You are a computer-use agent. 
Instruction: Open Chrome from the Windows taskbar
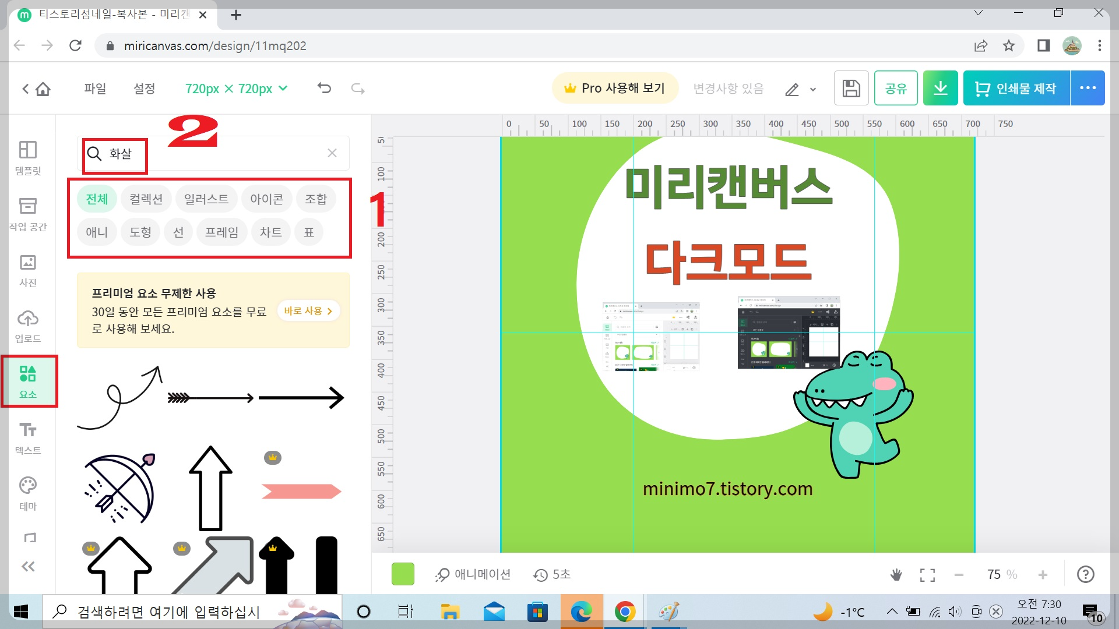pos(625,612)
